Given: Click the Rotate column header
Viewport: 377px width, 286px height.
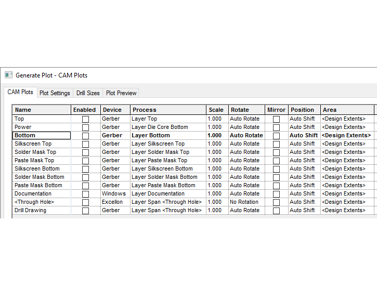Looking at the screenshot, I should point(246,110).
